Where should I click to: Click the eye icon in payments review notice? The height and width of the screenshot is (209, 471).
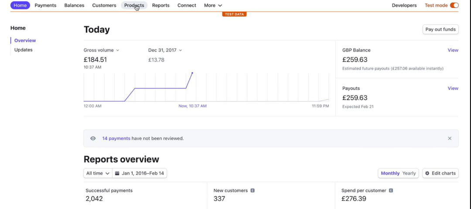pyautogui.click(x=93, y=138)
